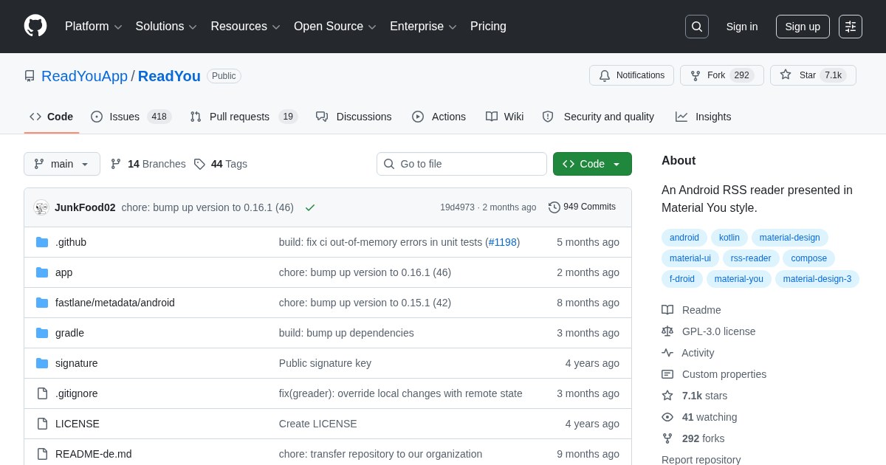Viewport: 886px width, 465px height.
Task: Click the Go to file search field
Action: (x=461, y=164)
